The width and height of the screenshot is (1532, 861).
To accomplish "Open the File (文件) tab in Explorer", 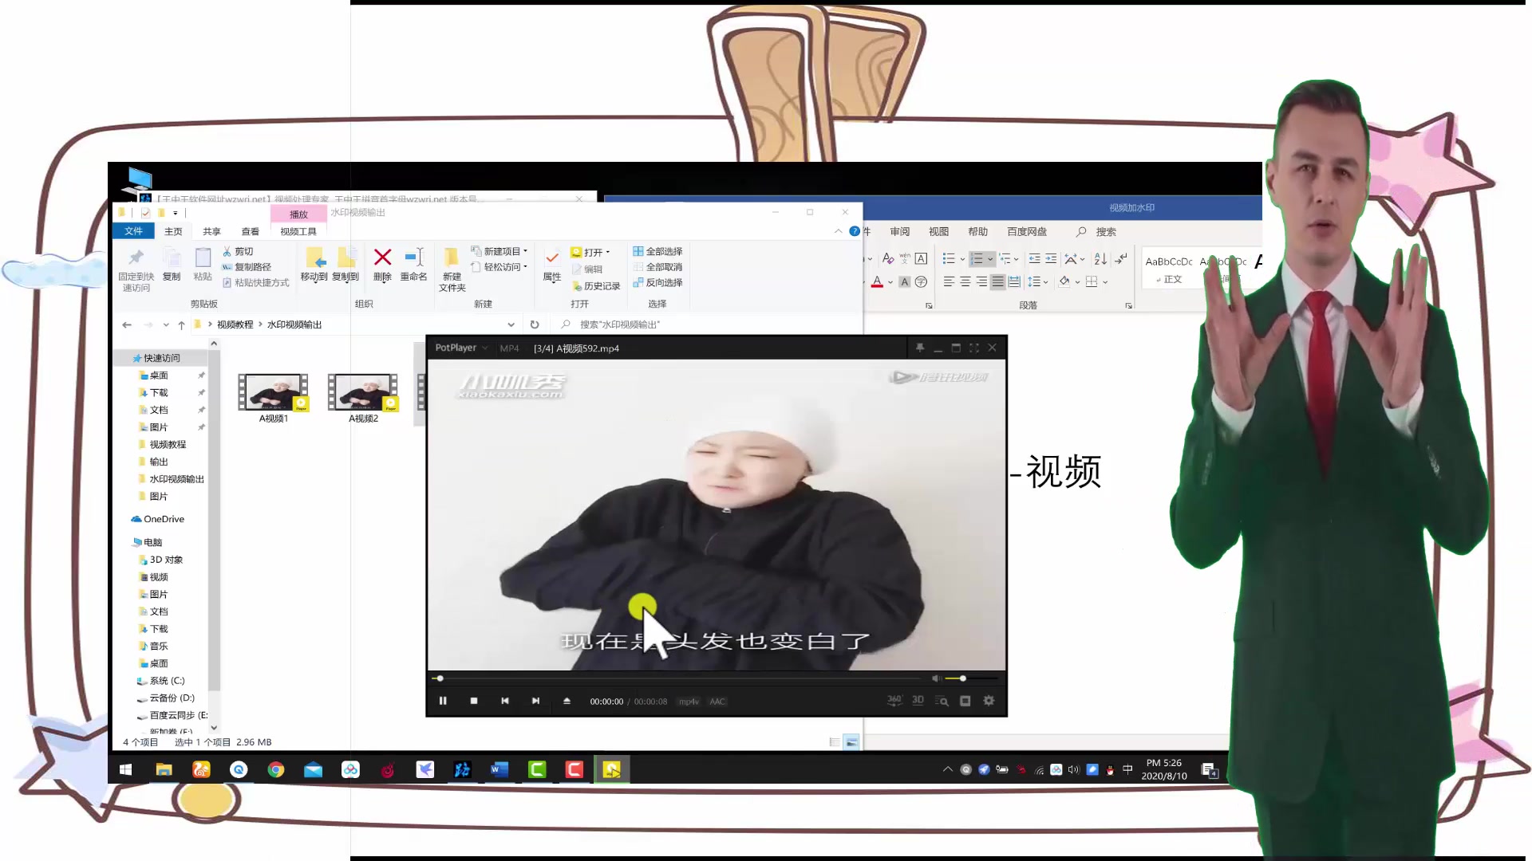I will pos(133,231).
